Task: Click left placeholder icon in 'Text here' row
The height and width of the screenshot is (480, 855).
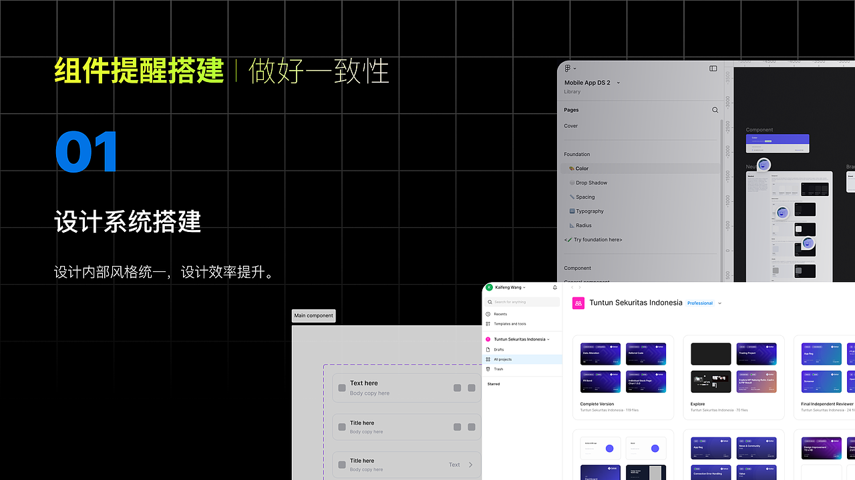Action: point(342,388)
